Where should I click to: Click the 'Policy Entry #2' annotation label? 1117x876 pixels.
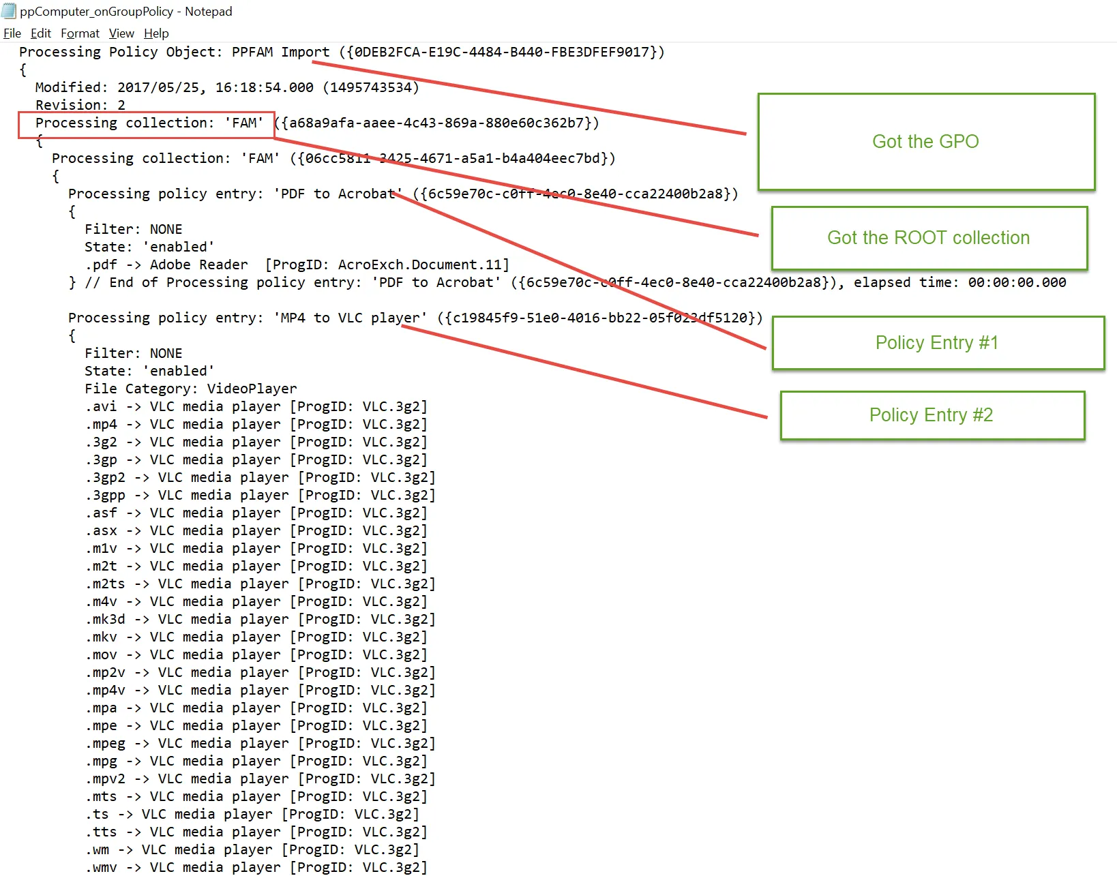[x=932, y=415]
